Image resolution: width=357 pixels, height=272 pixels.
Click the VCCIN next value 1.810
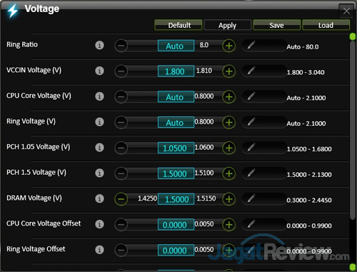coord(204,71)
